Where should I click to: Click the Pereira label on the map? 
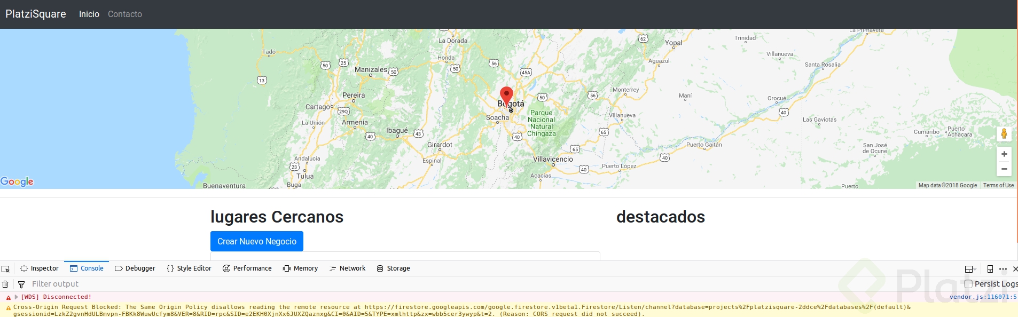354,95
